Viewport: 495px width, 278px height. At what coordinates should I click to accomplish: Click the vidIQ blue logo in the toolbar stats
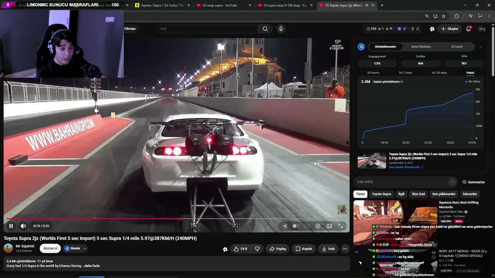[x=399, y=29]
